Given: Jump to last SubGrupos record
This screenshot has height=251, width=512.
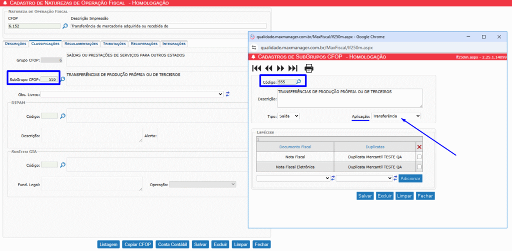Looking at the screenshot, I should point(293,68).
